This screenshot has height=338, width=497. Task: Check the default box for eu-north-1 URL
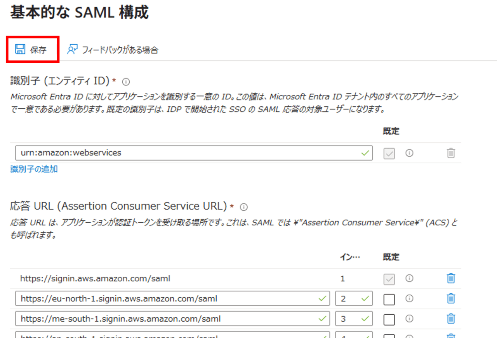(x=389, y=299)
